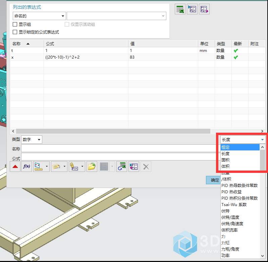The width and height of the screenshot is (268, 262).
Task: Sort by the 名称 column header
Action: coord(27,44)
